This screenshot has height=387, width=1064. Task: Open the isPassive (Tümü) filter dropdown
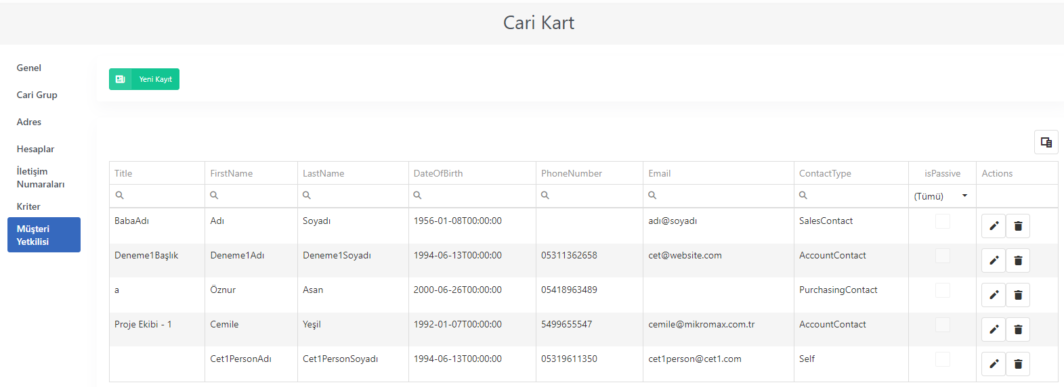point(942,196)
